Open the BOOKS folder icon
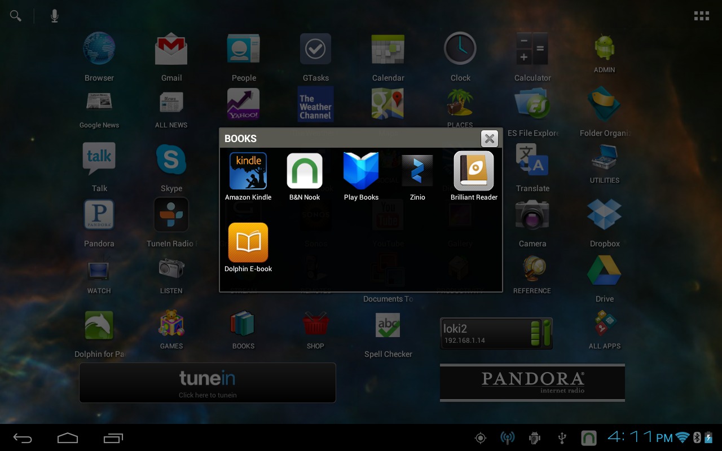The height and width of the screenshot is (451, 722). (244, 330)
